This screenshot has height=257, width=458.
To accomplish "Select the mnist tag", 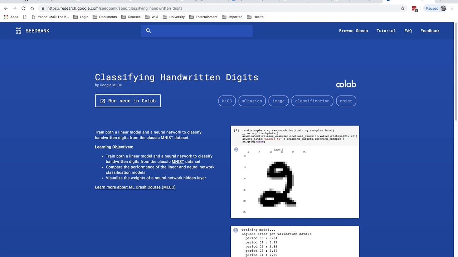I will 346,101.
